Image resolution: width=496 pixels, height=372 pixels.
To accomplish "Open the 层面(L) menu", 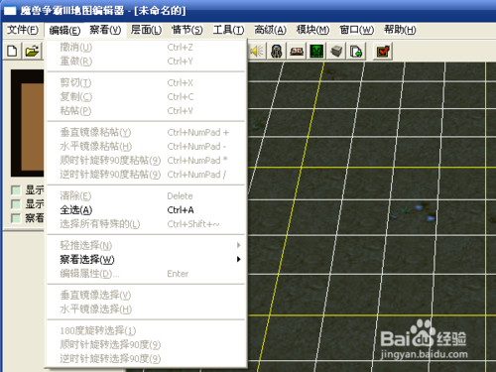I will click(146, 30).
